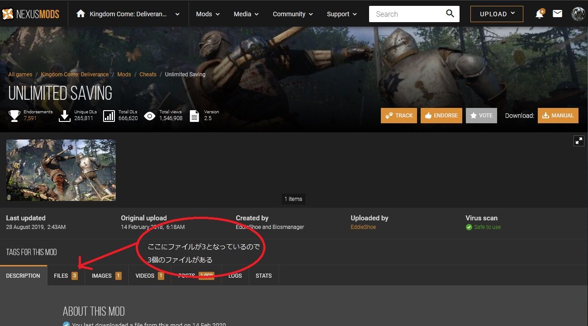Expand the TAGS FOR THIS MOD section

(x=32, y=252)
